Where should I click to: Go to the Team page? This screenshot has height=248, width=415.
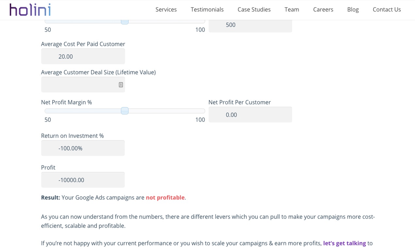pyautogui.click(x=291, y=9)
